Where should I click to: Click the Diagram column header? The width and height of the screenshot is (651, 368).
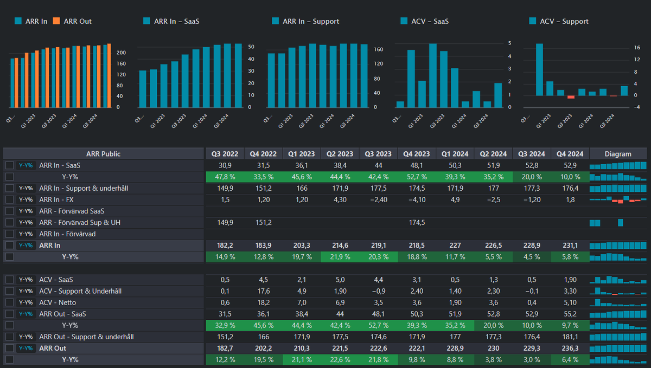pos(617,153)
